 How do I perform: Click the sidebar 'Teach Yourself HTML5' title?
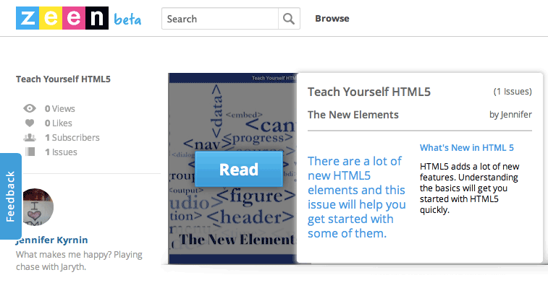coord(63,79)
